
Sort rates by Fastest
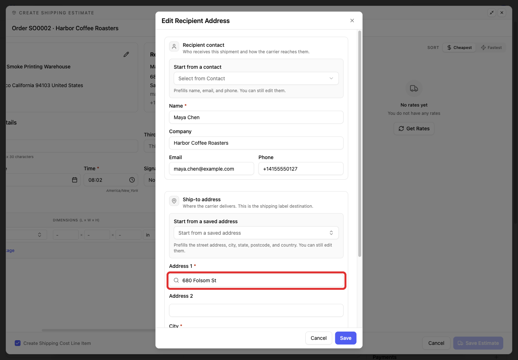pyautogui.click(x=491, y=48)
